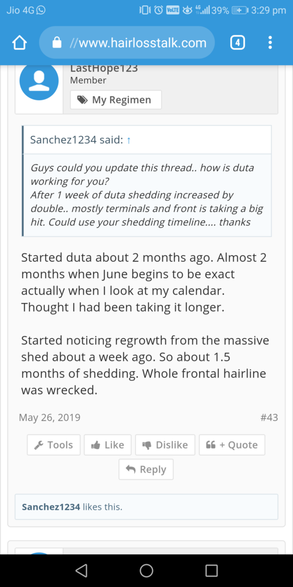This screenshot has width=293, height=587.
Task: Dislike the post with thumbs-down button
Action: click(165, 445)
